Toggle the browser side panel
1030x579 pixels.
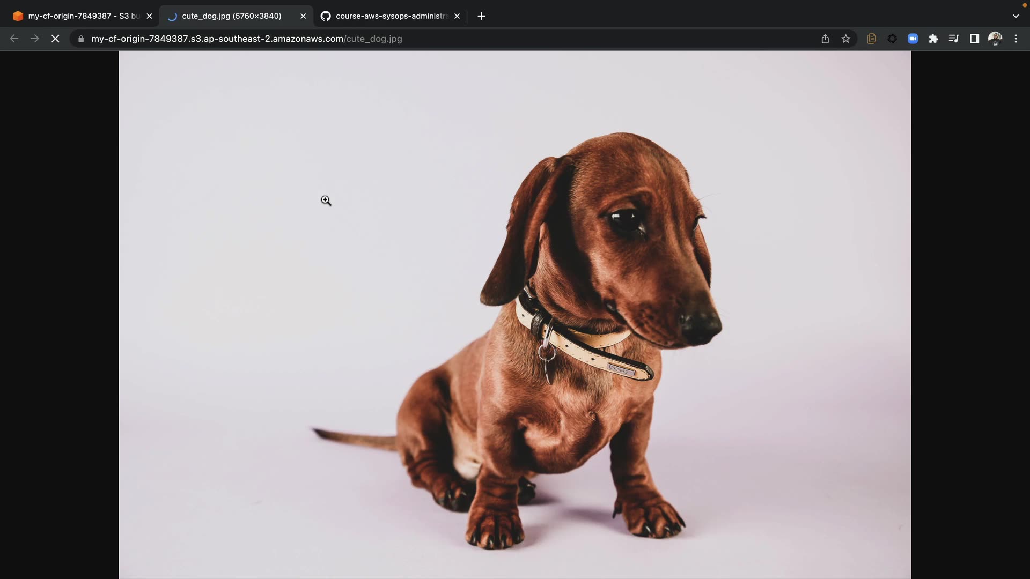(974, 39)
